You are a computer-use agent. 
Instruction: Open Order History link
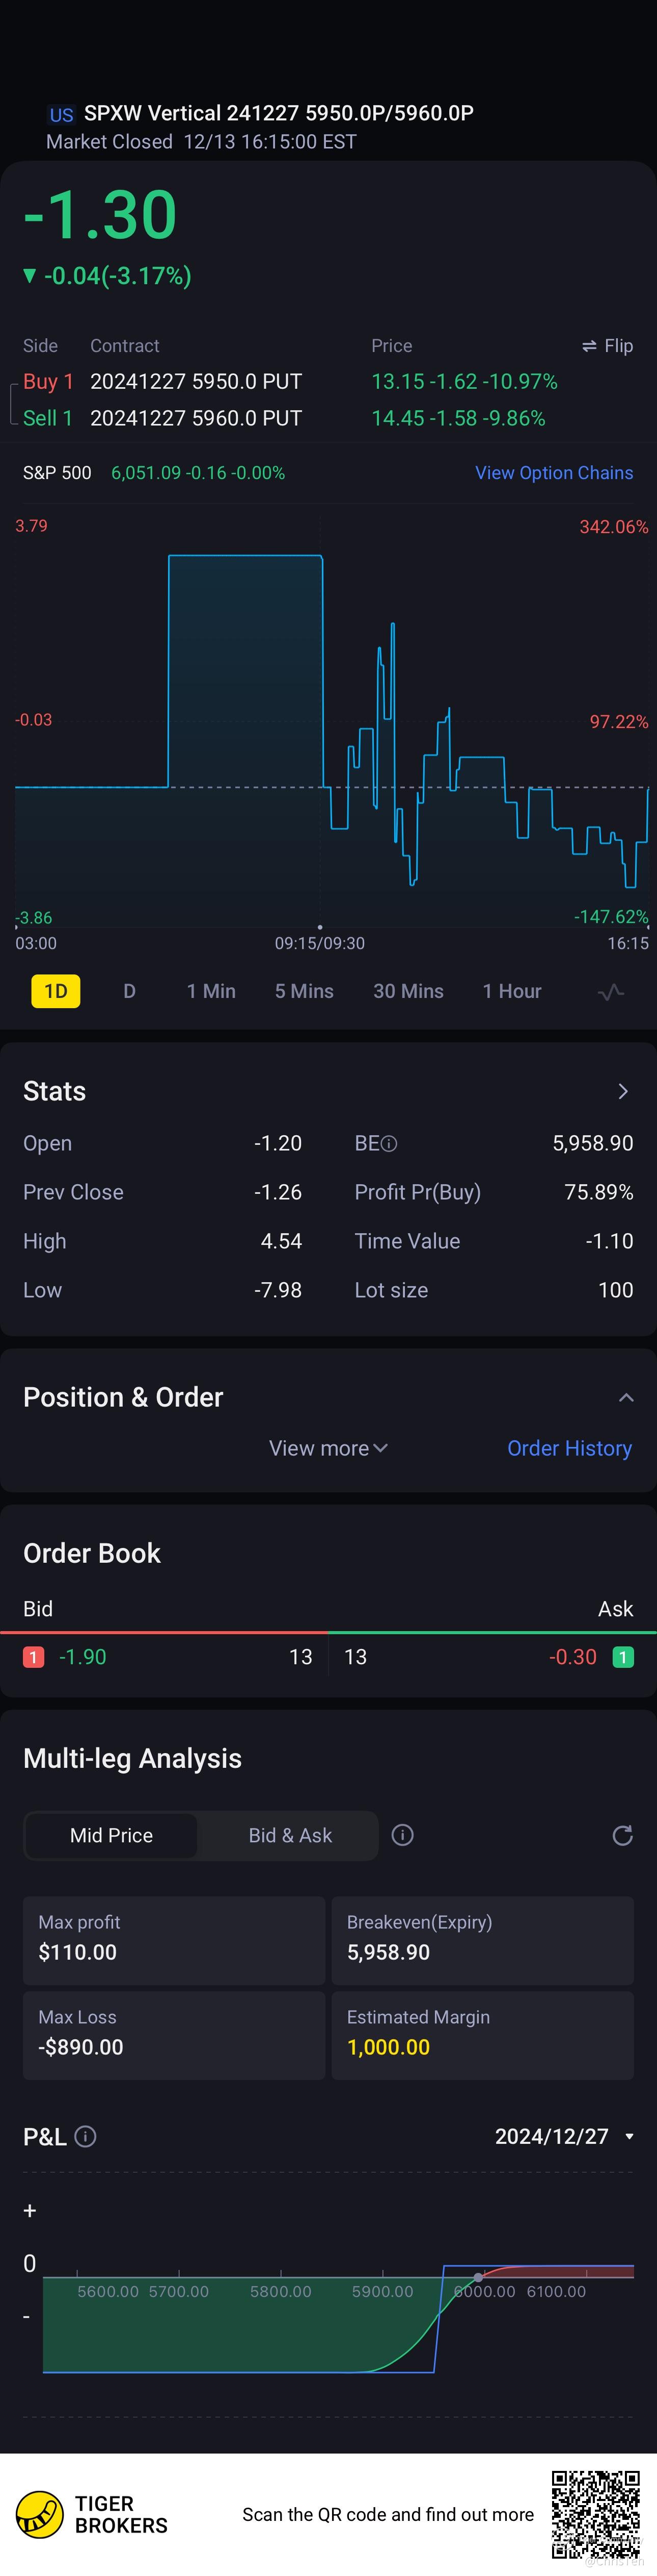(x=569, y=1449)
